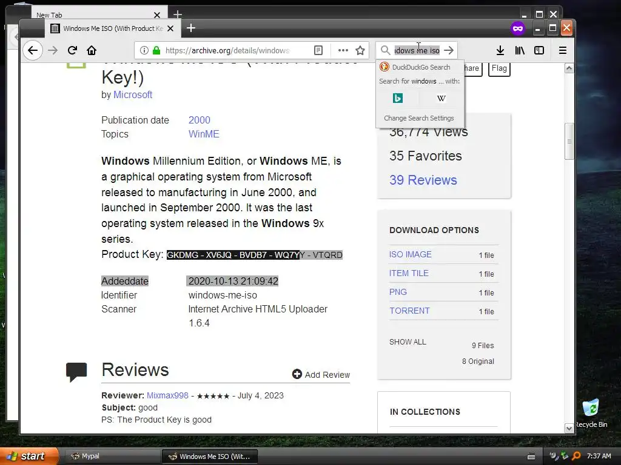Submit search with the go arrow
Screen dimensions: 621x465
[x=449, y=50]
